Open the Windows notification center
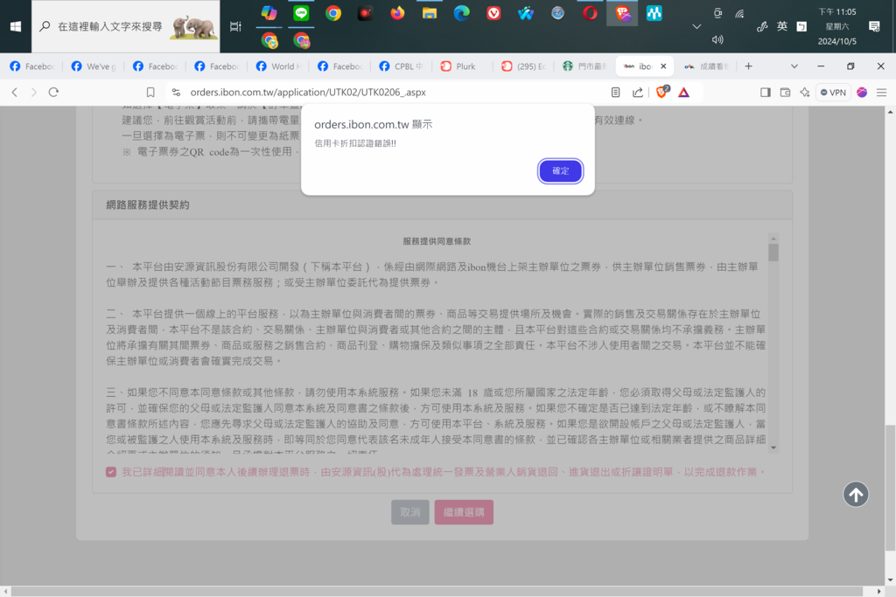 (874, 26)
